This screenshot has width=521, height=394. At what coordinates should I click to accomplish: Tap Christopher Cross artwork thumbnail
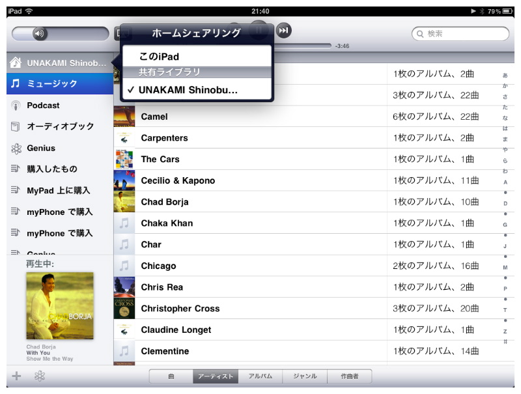tap(124, 308)
